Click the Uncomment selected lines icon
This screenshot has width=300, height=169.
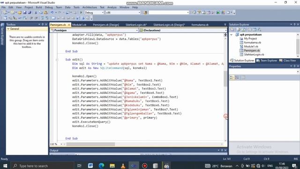(47, 18)
